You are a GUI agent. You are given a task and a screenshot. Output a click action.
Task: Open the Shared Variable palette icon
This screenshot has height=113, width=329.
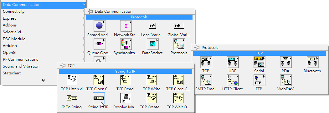99,26
